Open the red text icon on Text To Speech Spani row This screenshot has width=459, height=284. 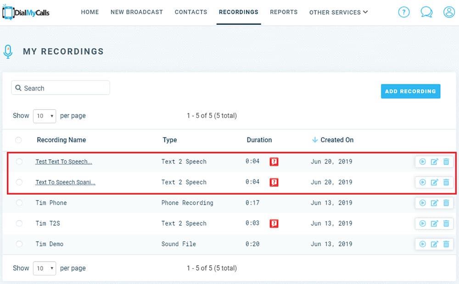pos(274,182)
